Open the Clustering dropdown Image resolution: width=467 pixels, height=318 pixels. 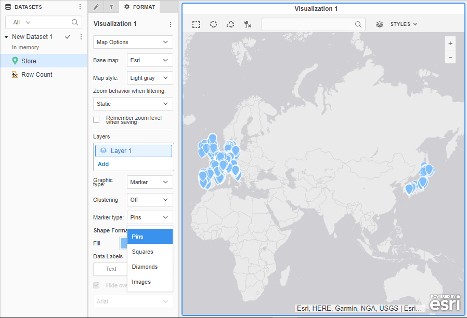point(150,200)
